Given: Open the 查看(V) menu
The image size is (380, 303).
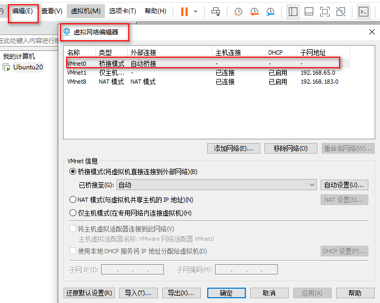Looking at the screenshot, I should click(x=51, y=11).
